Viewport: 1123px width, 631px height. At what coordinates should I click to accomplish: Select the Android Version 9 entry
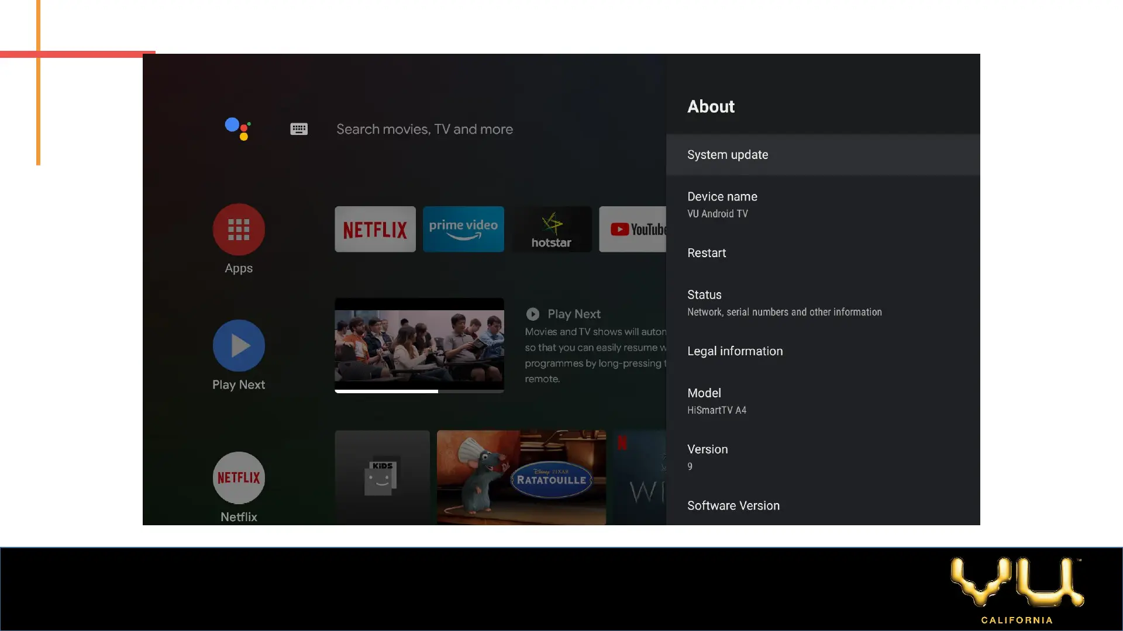point(822,456)
